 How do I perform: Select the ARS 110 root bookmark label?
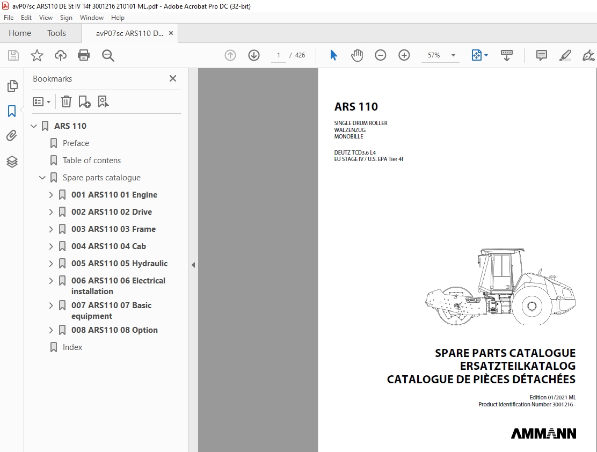pyautogui.click(x=70, y=126)
